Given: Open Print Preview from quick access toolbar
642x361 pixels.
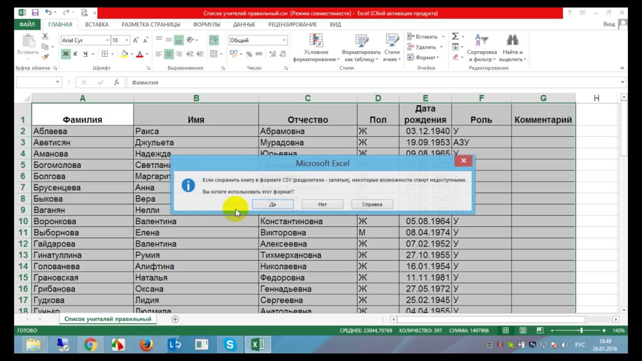Looking at the screenshot, I should point(84,13).
